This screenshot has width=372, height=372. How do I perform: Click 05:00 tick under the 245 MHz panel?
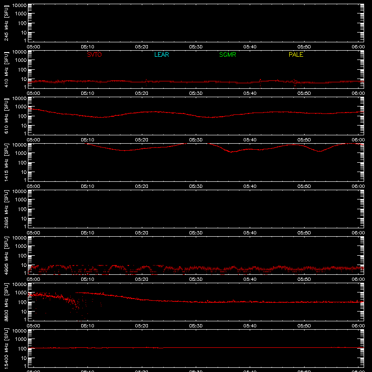(x=33, y=47)
